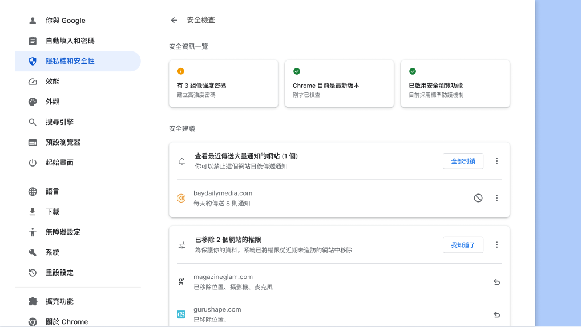This screenshot has height=327, width=581.
Task: Click the green check on the Chrome 目前是最新版本 card
Action: [297, 71]
